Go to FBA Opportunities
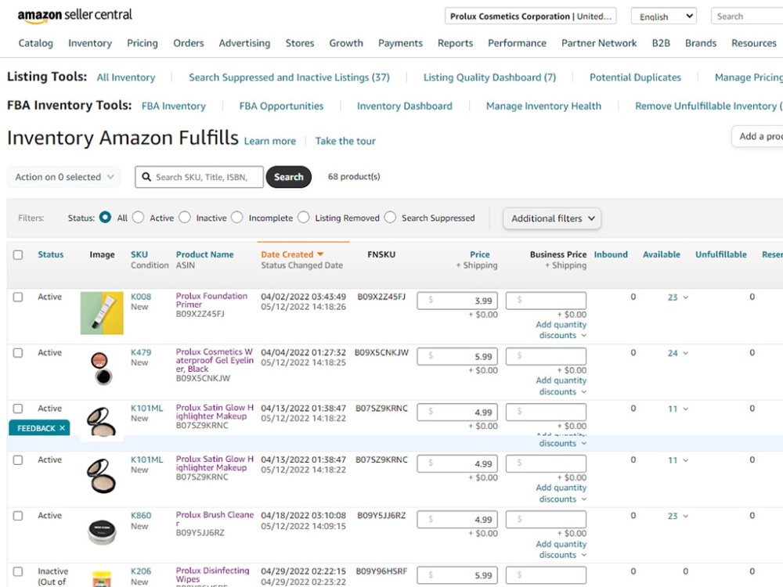Screen dimensions: 783x587 click(x=281, y=106)
